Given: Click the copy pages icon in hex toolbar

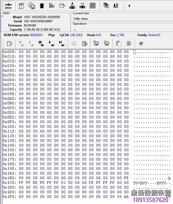Looking at the screenshot, I should click(x=118, y=44).
